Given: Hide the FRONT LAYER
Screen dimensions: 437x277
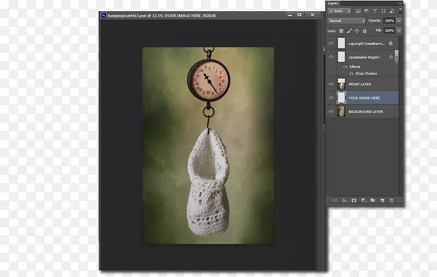Looking at the screenshot, I should pos(331,83).
